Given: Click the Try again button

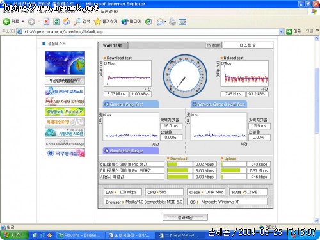Looking at the screenshot, I should tap(214, 45).
